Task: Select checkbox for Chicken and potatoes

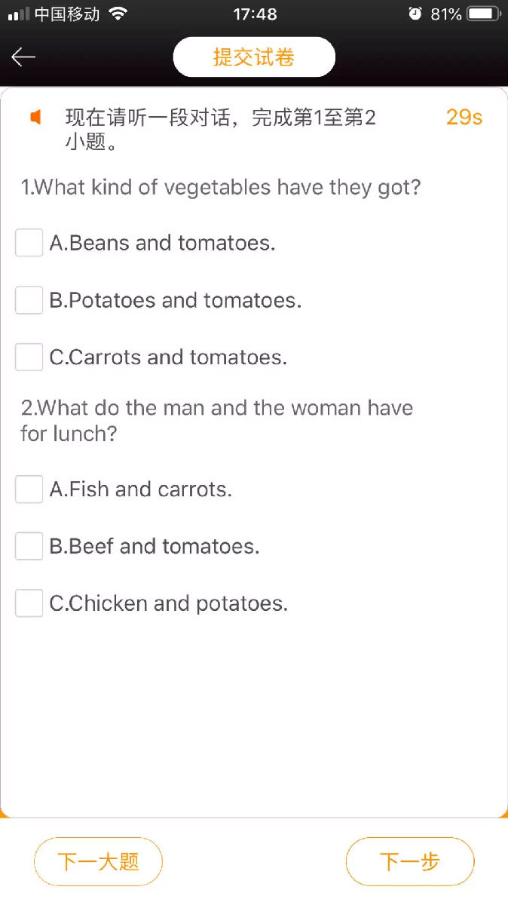Action: pyautogui.click(x=29, y=603)
